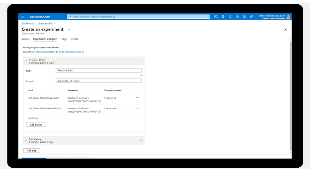
Task: Click the Microsoft Azure logo text
Action: pos(40,17)
